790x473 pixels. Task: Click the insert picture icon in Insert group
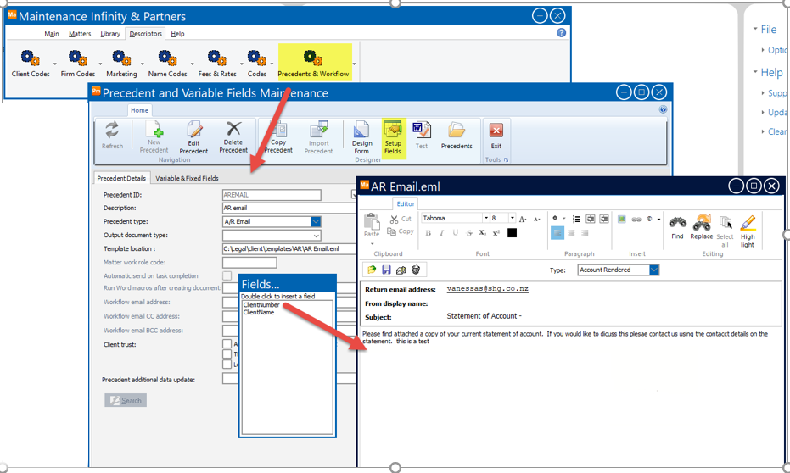(622, 219)
